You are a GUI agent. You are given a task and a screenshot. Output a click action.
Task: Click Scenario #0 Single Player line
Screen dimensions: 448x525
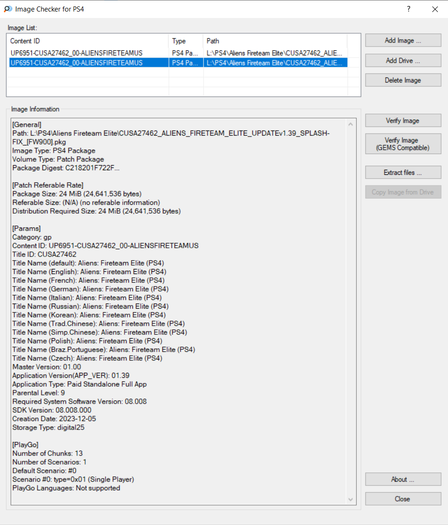click(73, 479)
